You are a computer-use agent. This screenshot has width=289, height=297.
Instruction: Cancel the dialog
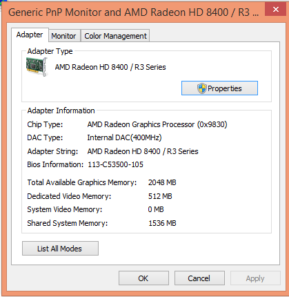pos(199,278)
